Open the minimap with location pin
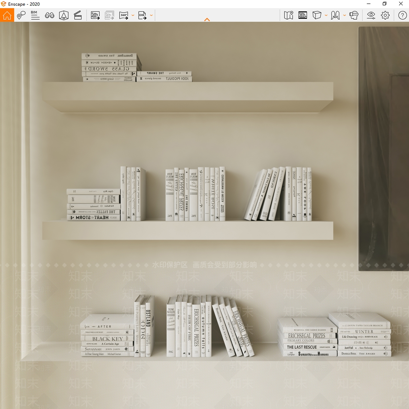This screenshot has height=409, width=409. pos(289,15)
